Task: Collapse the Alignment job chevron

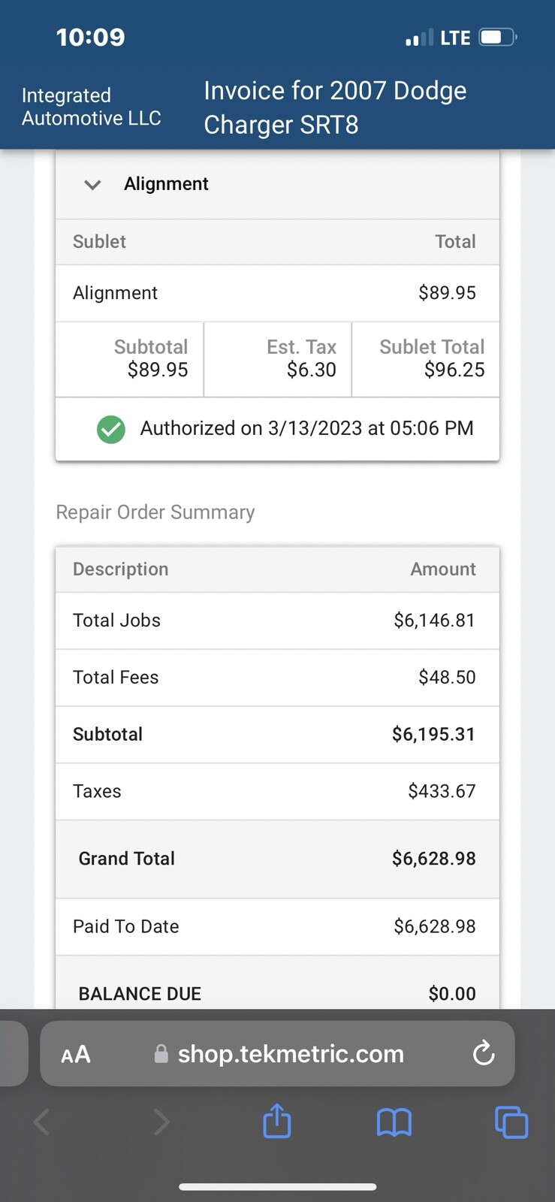Action: (92, 185)
